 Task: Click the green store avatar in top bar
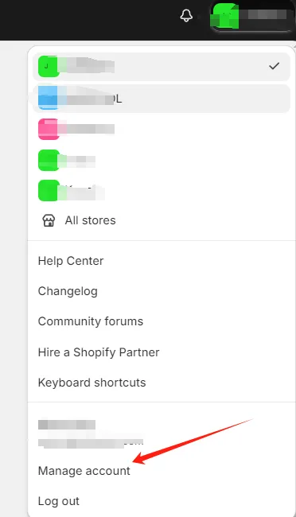[224, 16]
